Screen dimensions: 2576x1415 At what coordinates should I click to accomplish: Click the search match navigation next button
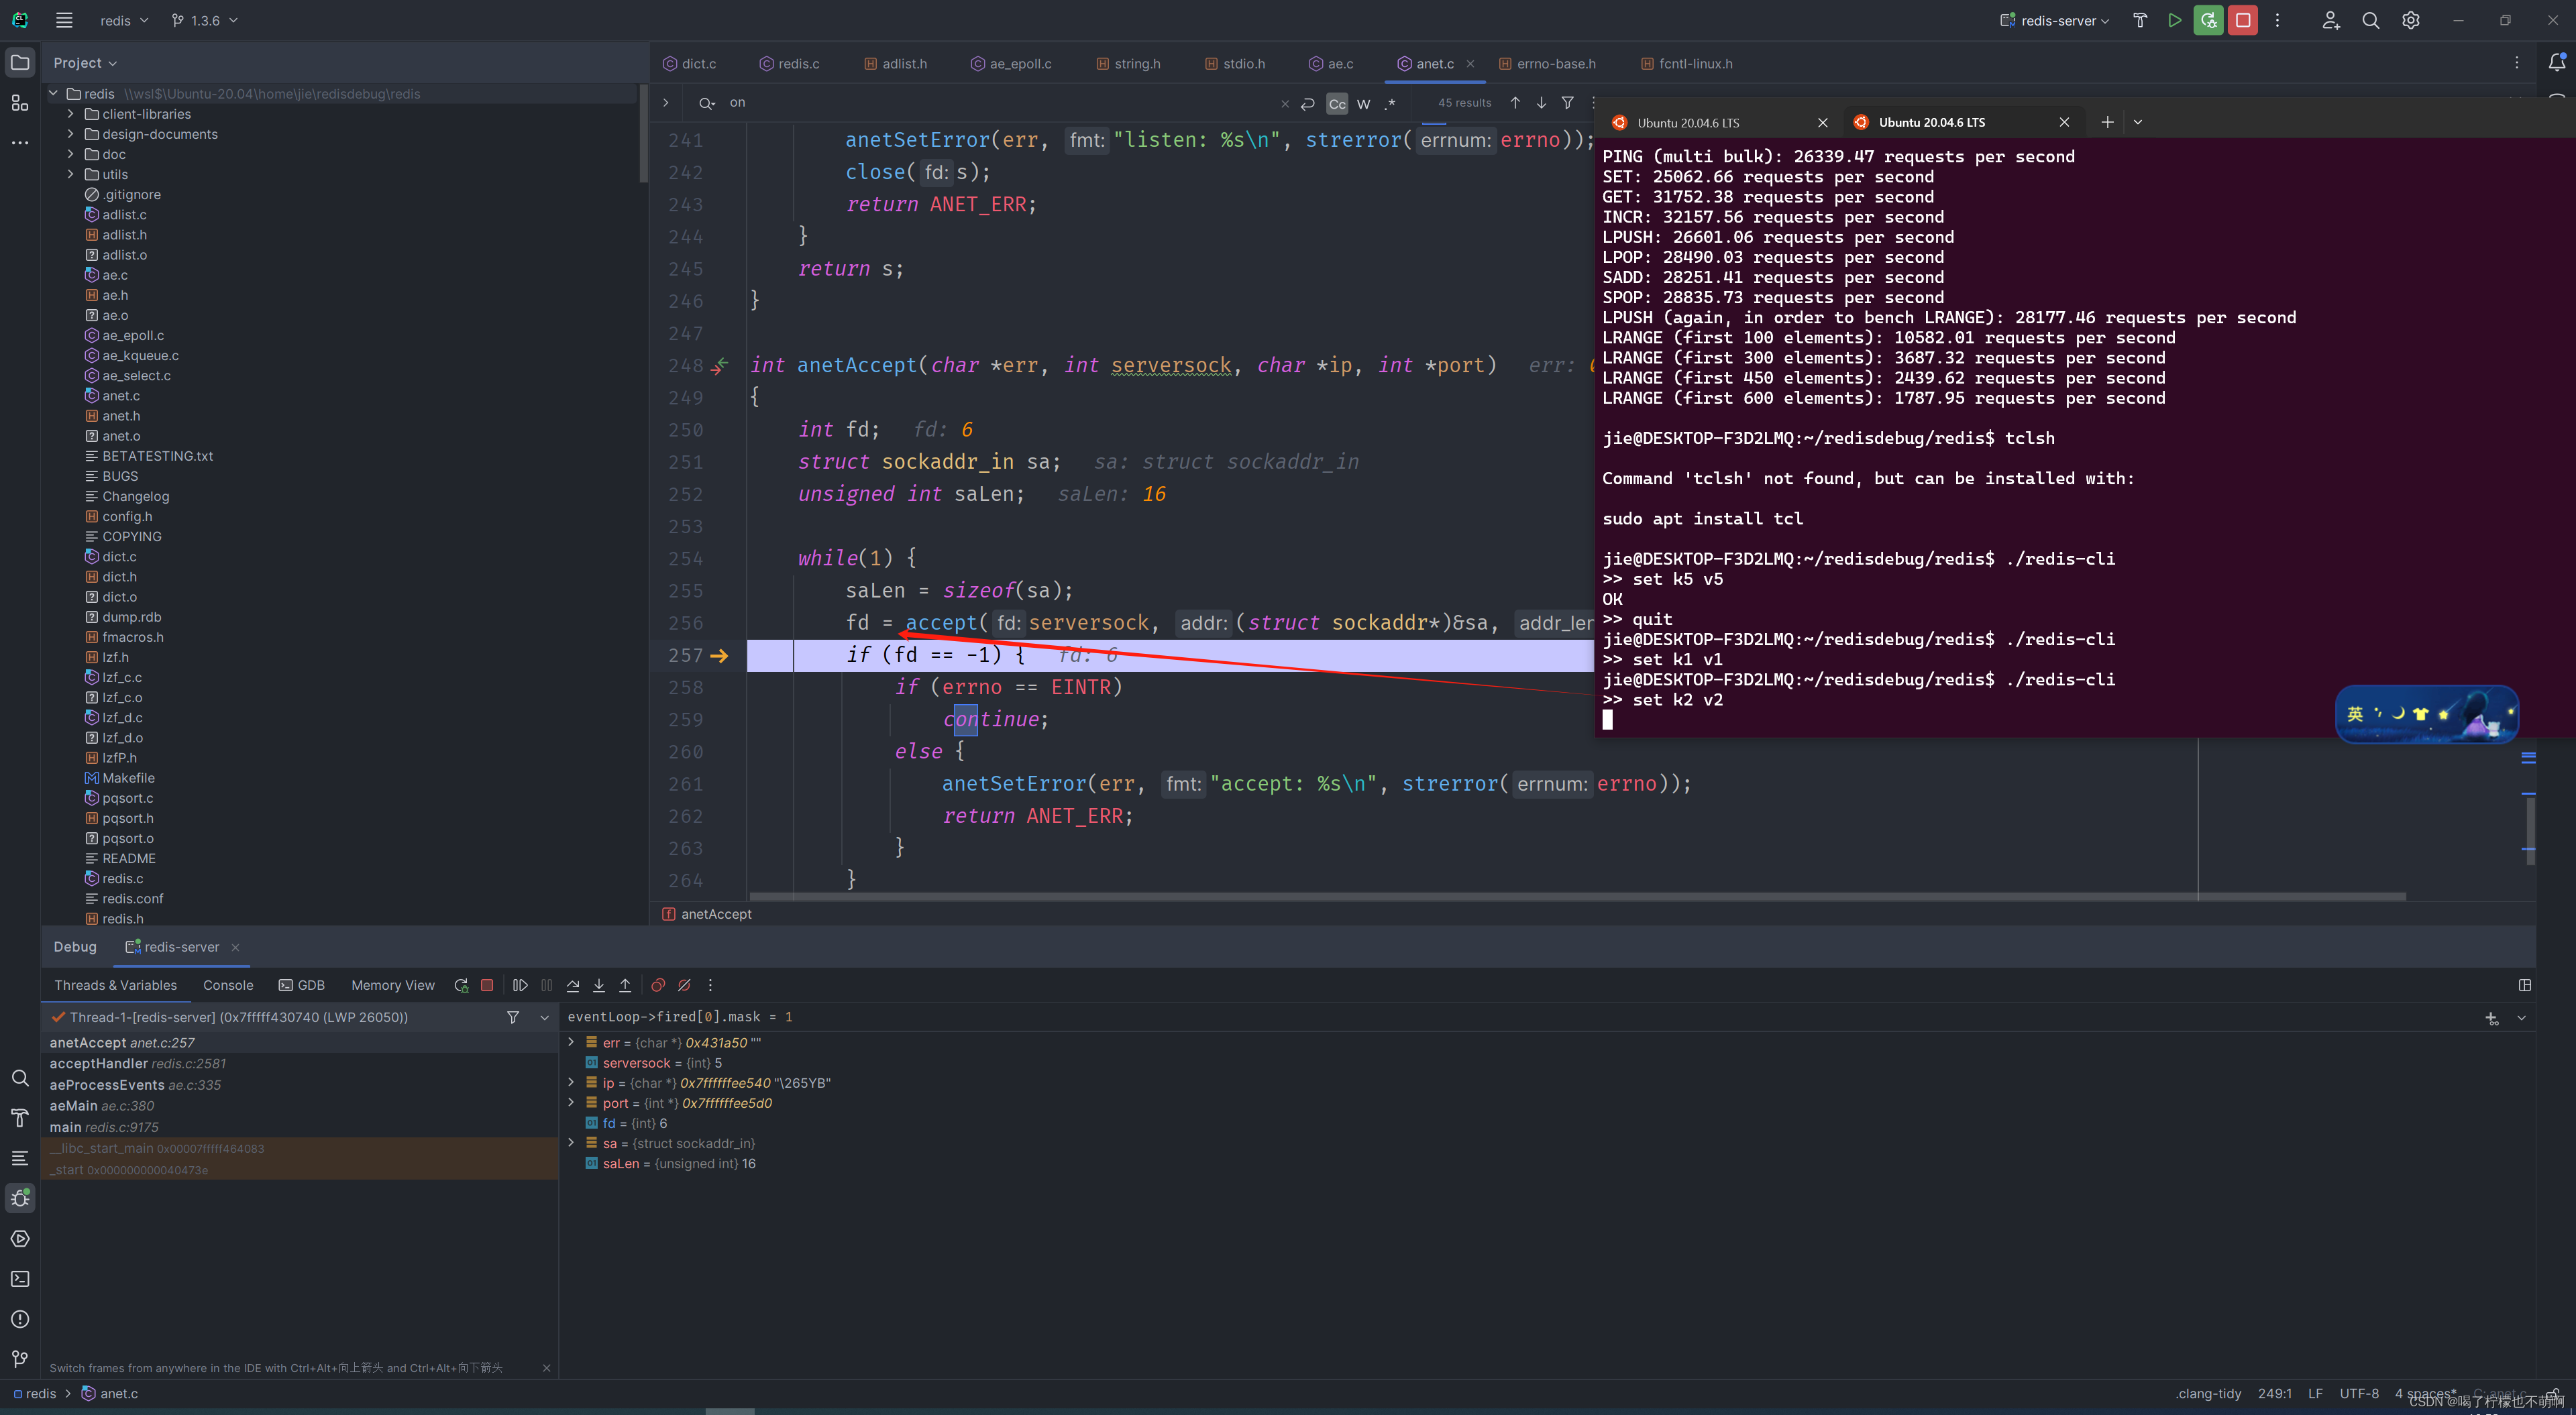(1541, 101)
